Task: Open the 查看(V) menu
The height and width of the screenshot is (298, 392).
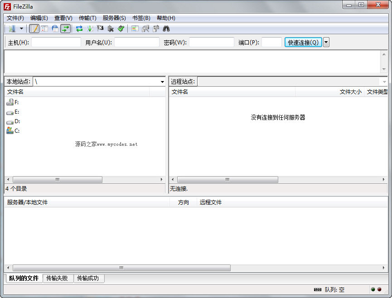Action: pyautogui.click(x=63, y=18)
